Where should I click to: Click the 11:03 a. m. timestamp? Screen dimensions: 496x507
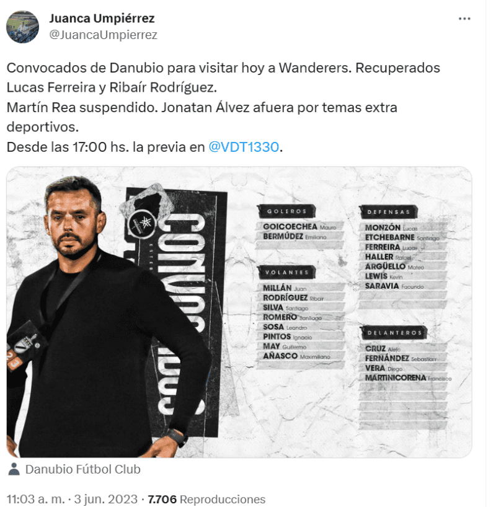(38, 499)
